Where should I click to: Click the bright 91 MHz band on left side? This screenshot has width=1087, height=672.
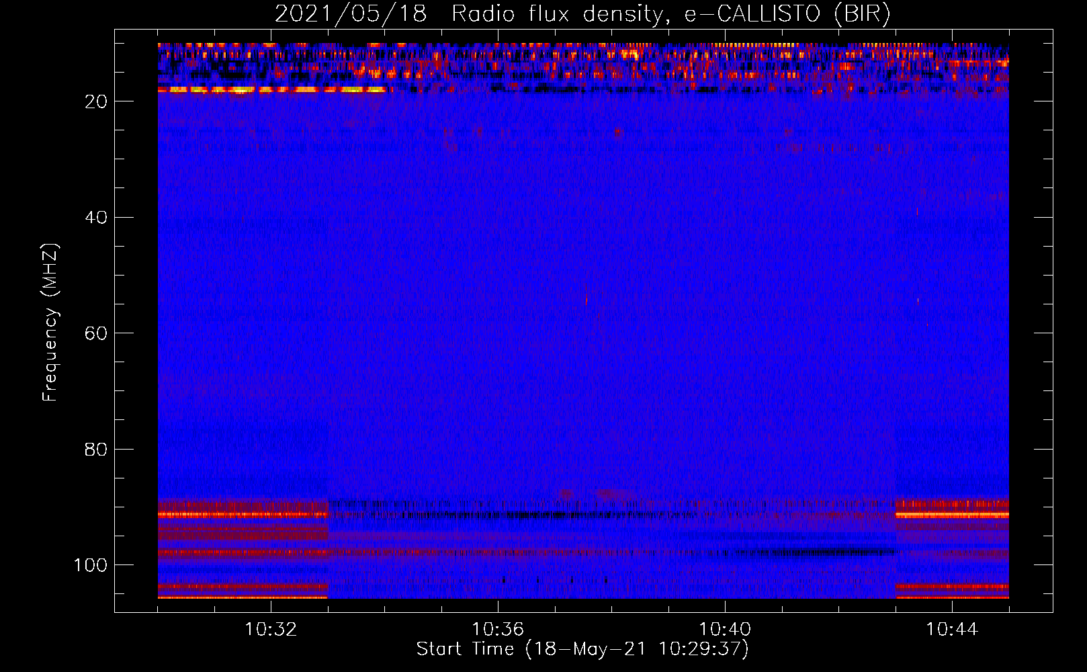click(242, 515)
